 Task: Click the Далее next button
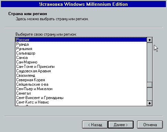point(121,125)
